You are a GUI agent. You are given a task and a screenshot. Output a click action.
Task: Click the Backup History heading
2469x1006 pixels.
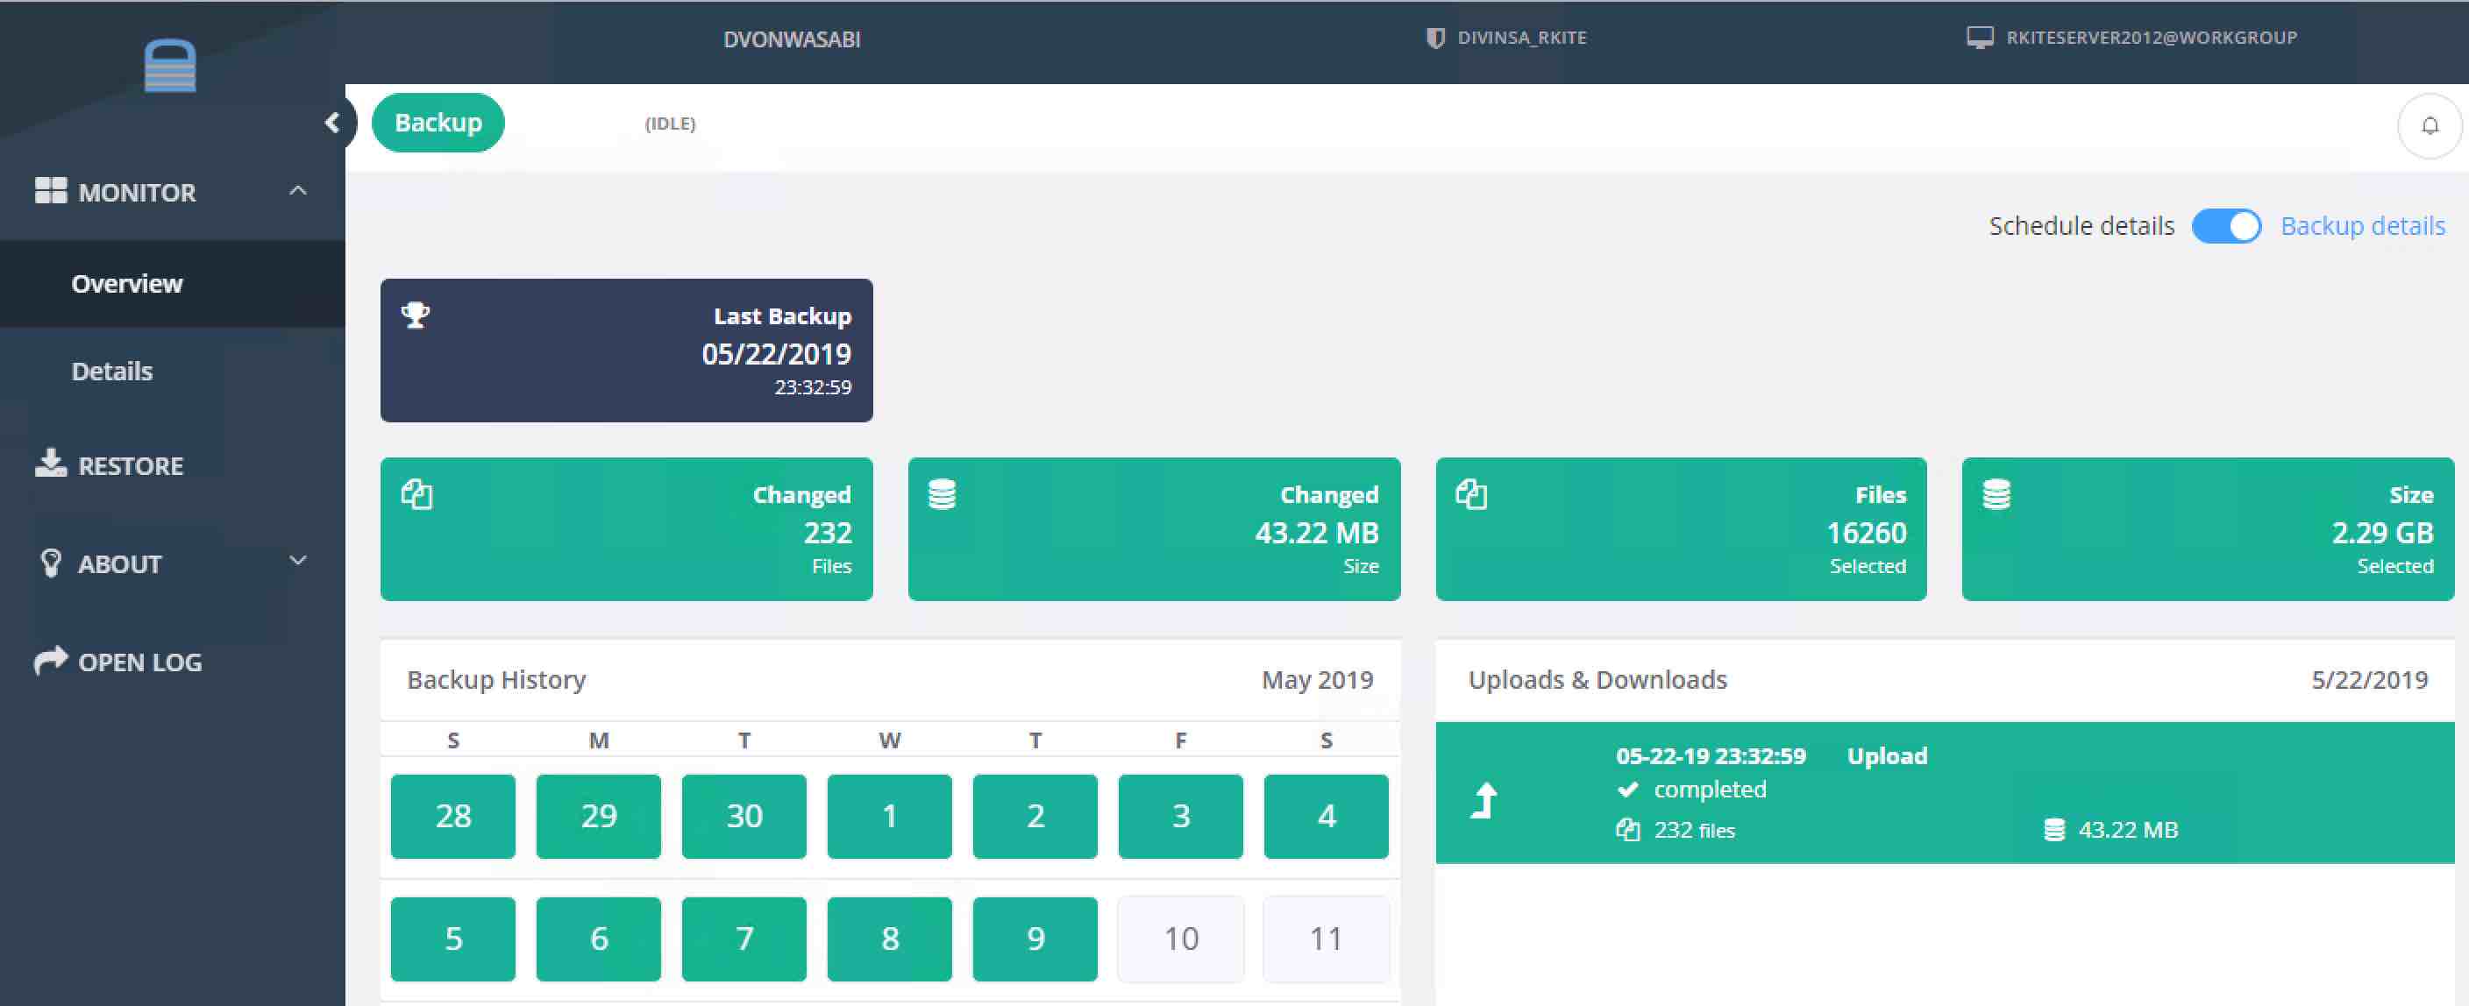(x=496, y=680)
